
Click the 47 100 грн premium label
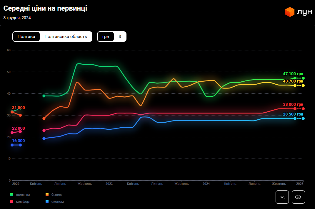pos(293,74)
